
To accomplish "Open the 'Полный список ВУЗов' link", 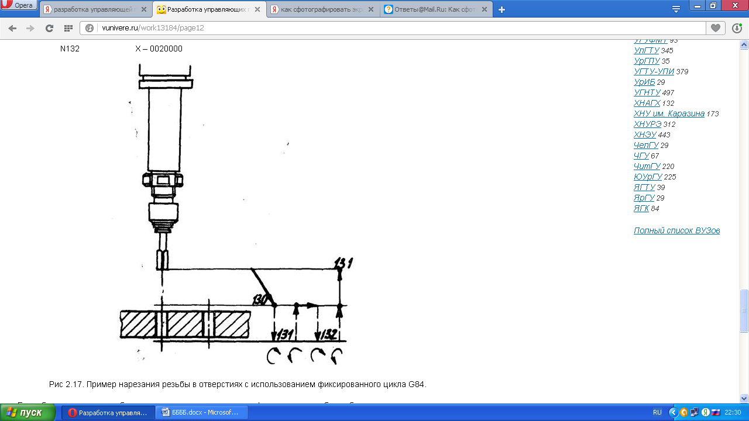I will coord(676,231).
